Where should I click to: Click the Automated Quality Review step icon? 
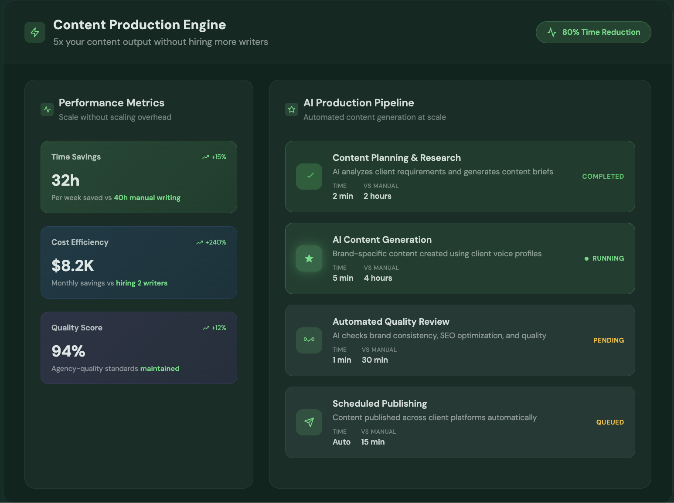click(309, 340)
